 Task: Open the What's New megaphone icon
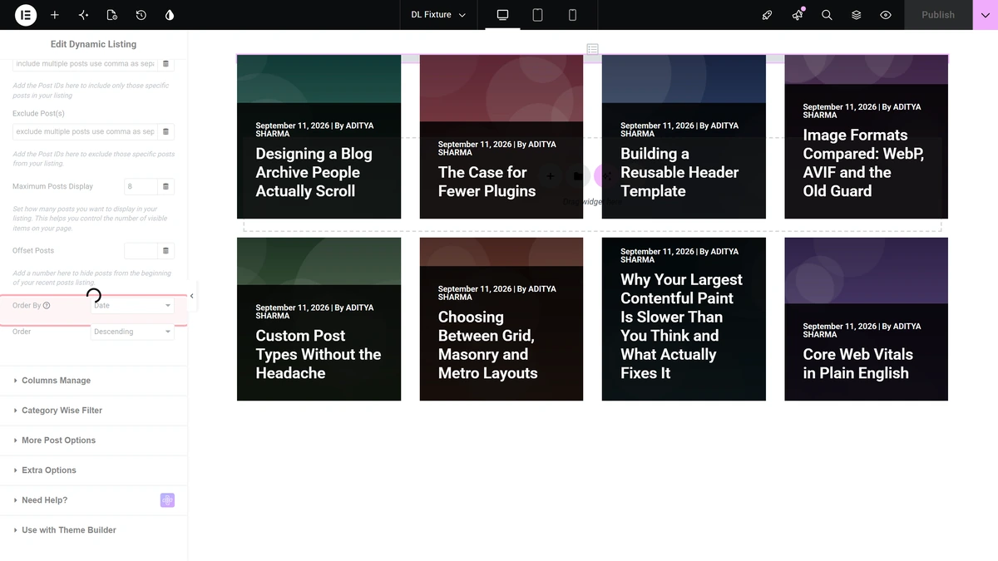[798, 15]
